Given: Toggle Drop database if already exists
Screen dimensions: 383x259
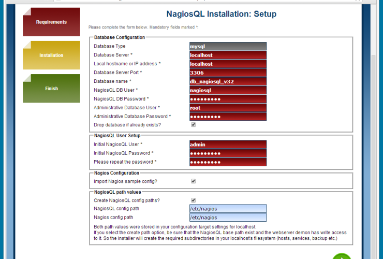Looking at the screenshot, I should pyautogui.click(x=193, y=125).
